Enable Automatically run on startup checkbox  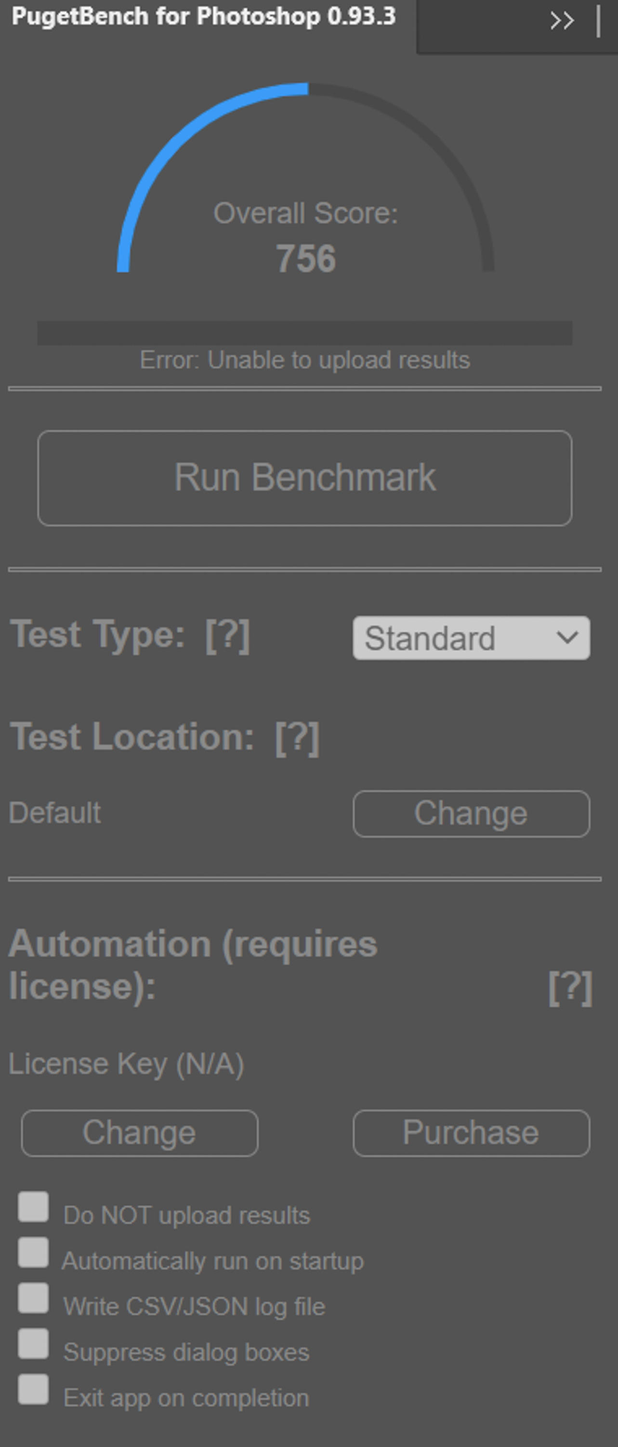pos(33,1253)
